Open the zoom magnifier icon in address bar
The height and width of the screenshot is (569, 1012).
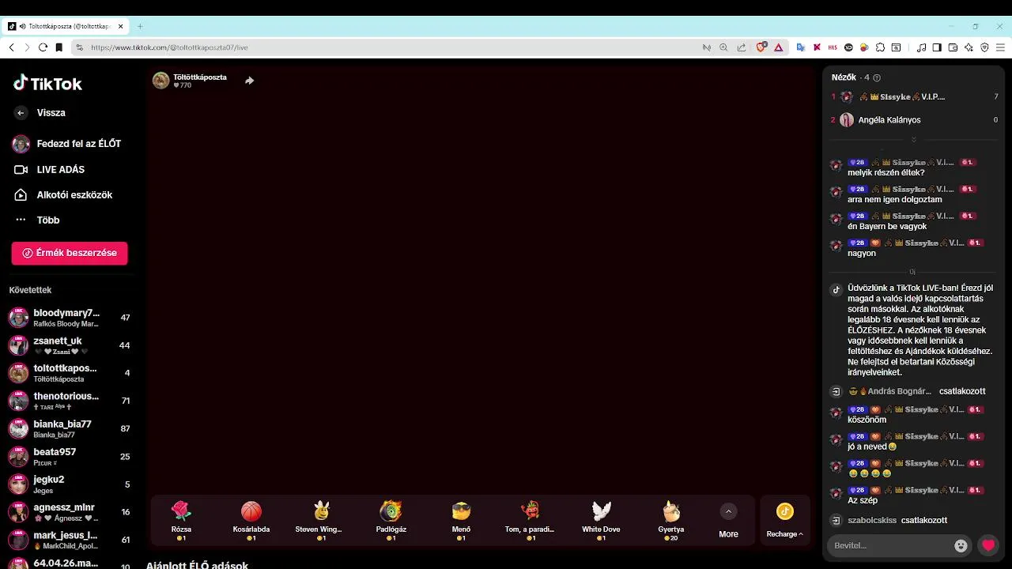point(723,47)
